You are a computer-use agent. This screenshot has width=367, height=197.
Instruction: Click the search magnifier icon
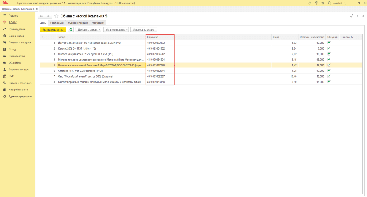(329, 3)
